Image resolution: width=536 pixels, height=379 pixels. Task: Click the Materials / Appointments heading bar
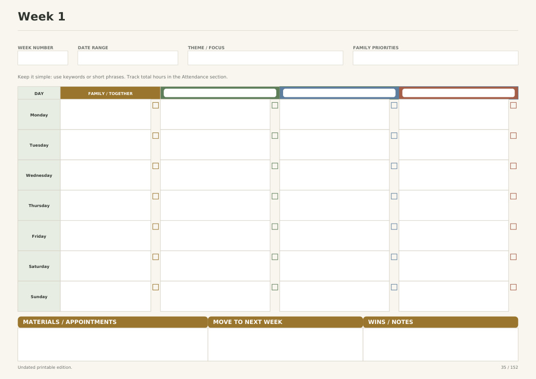tap(113, 322)
